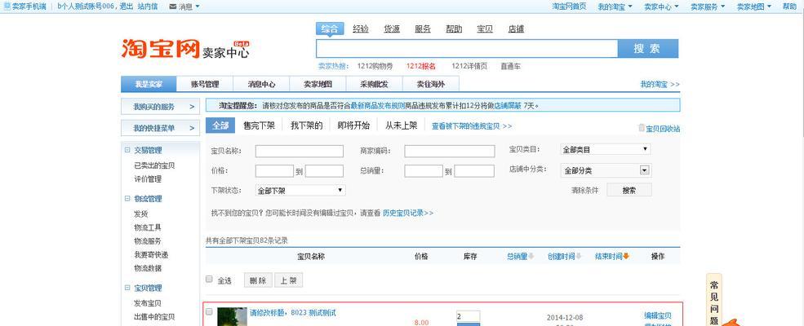Choose 货源 search category
Screen dimensions: 804x326
pyautogui.click(x=392, y=29)
